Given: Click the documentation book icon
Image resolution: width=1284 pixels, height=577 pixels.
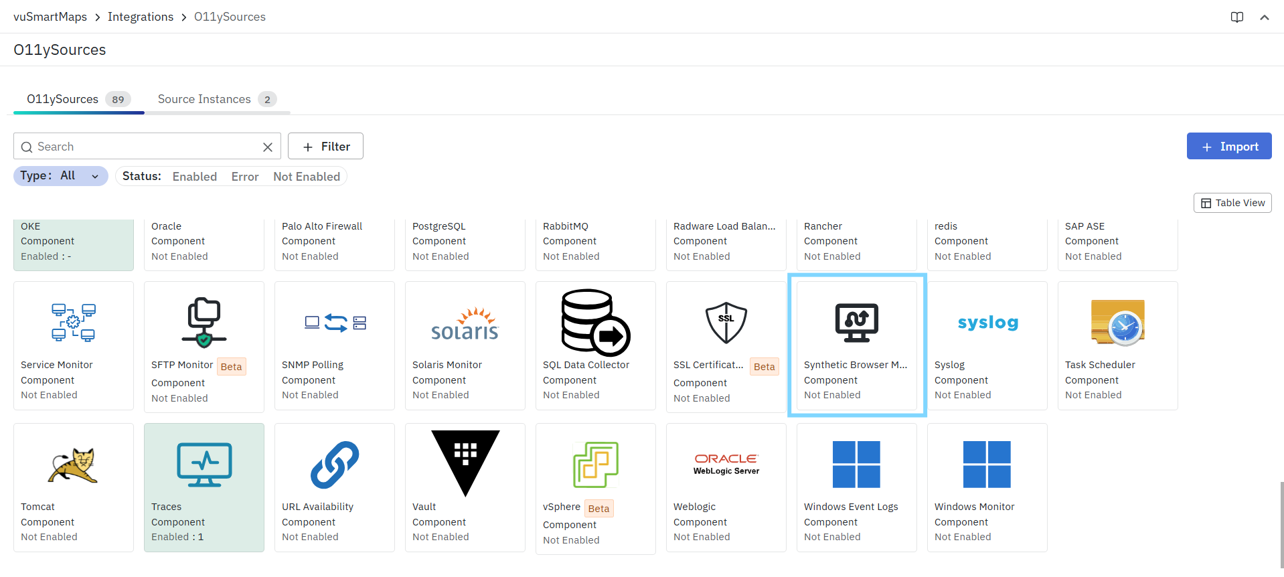Looking at the screenshot, I should click(x=1237, y=17).
